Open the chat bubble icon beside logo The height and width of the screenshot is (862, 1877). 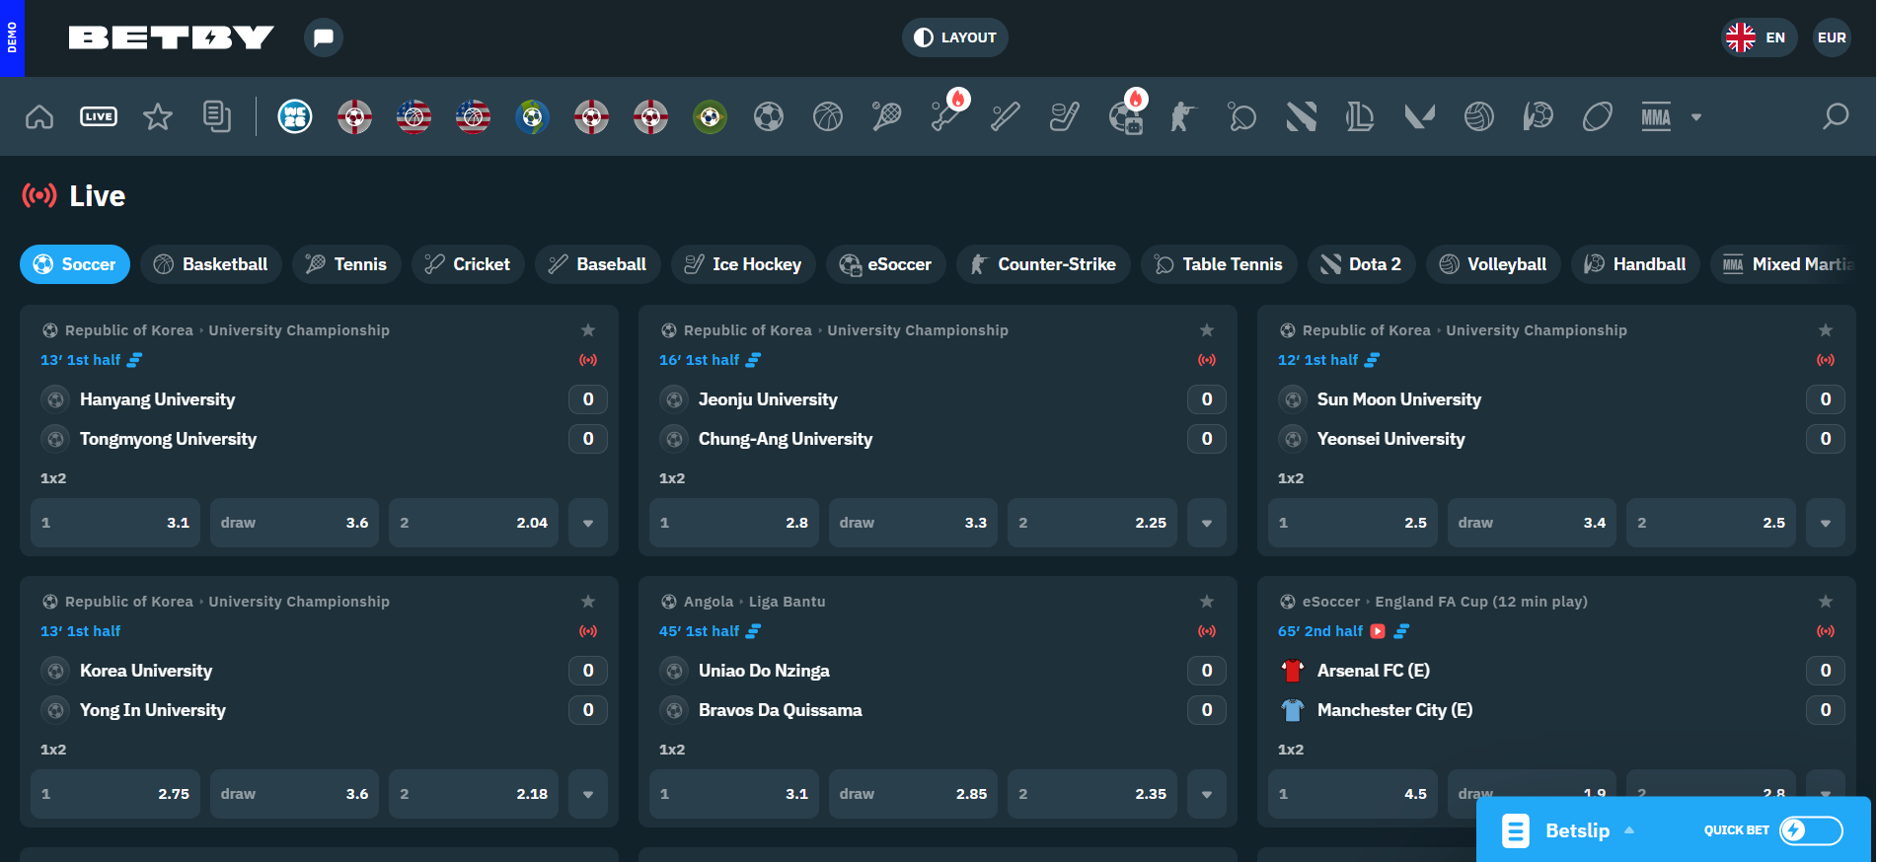click(x=324, y=37)
